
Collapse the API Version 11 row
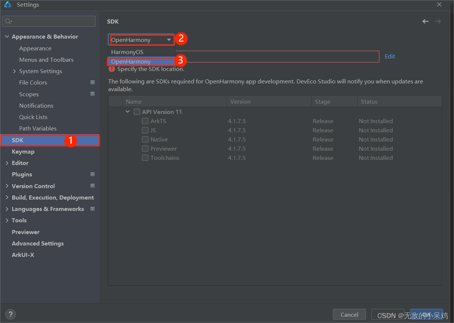point(128,112)
